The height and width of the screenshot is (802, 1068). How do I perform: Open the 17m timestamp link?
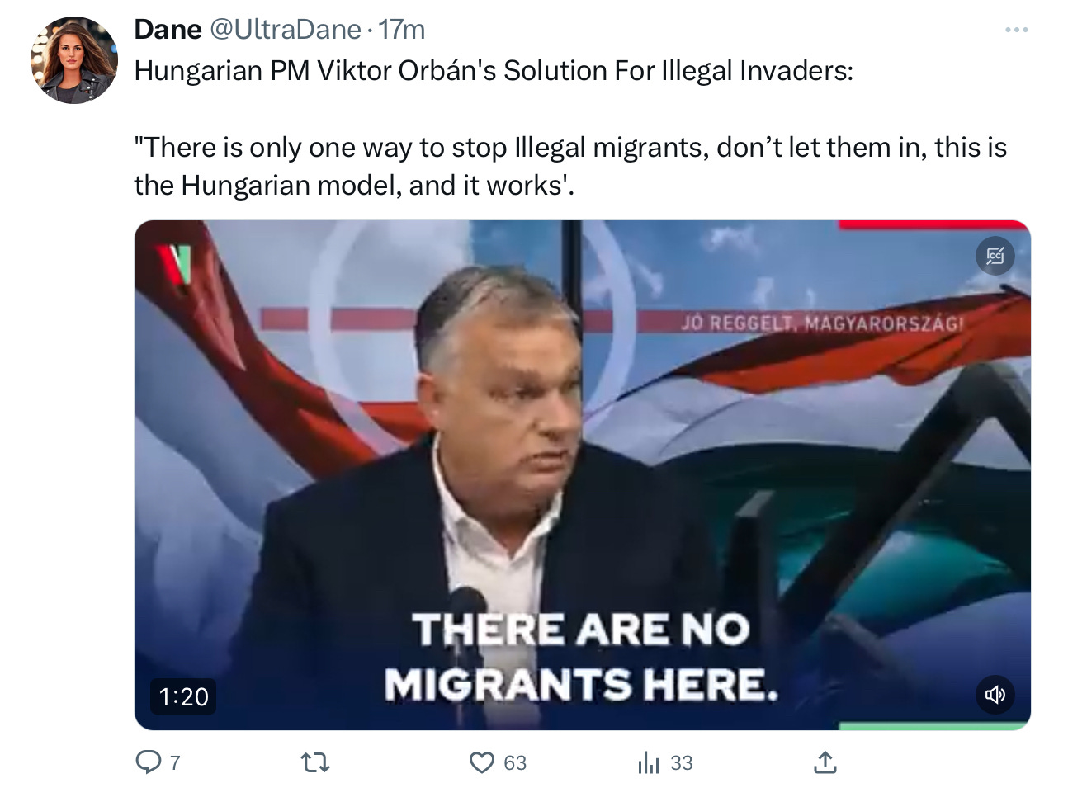tap(402, 30)
